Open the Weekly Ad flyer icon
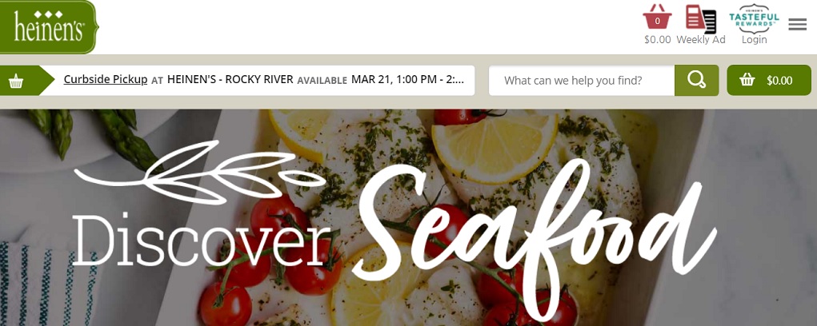Screen dimensions: 817x326 (700, 19)
